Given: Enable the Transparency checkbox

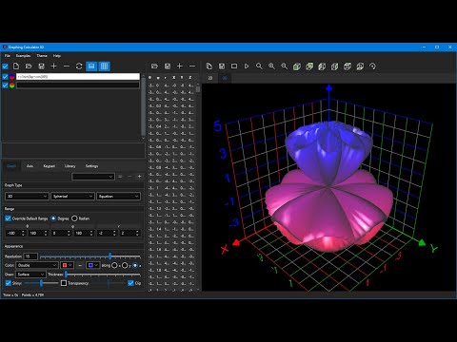Looking at the screenshot, I should pyautogui.click(x=64, y=283).
